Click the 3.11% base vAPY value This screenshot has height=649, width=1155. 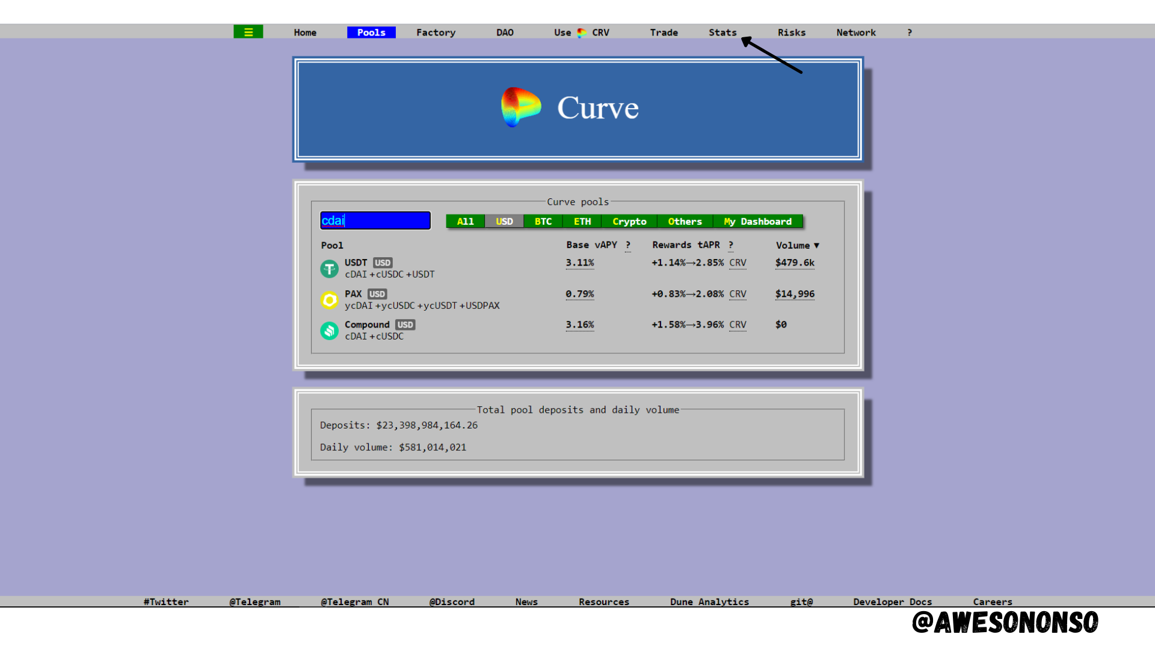(580, 263)
